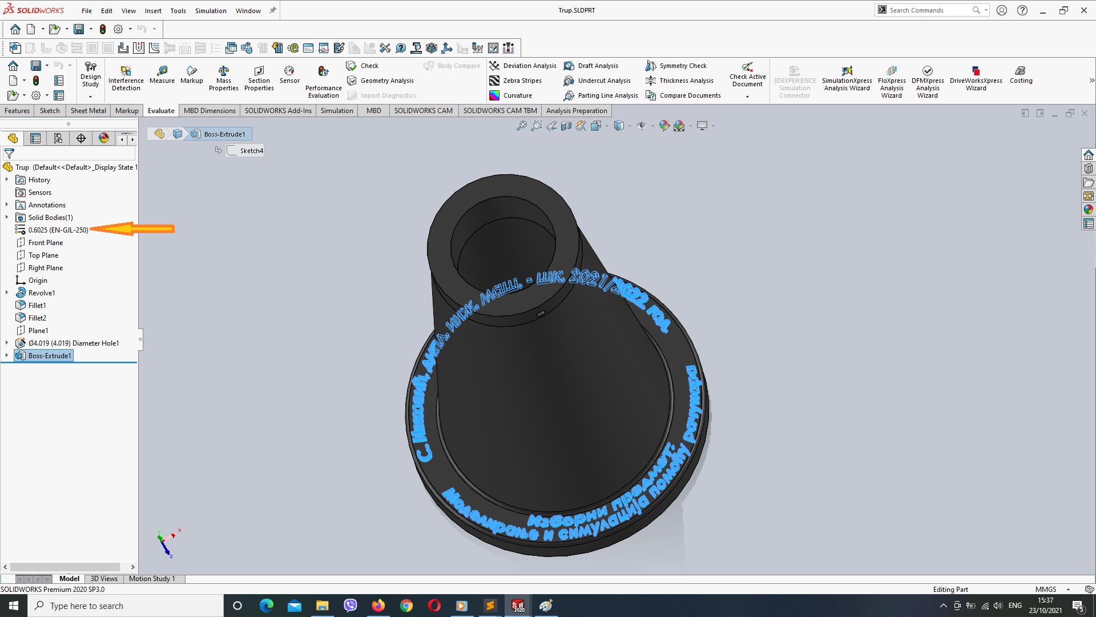Screen dimensions: 1096x617
Task: Run Deviation Analysis
Action: tap(523, 66)
